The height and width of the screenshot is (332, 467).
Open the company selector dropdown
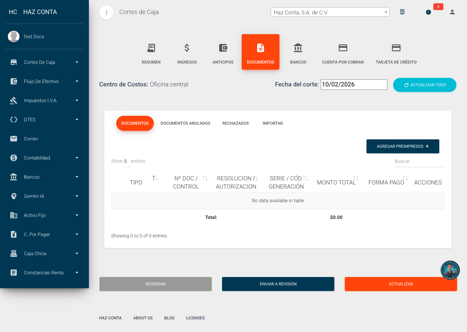330,12
